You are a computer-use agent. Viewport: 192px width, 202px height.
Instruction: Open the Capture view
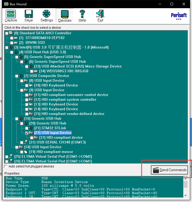click(x=11, y=16)
